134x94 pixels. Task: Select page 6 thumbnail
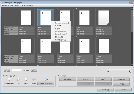[x=26, y=46]
